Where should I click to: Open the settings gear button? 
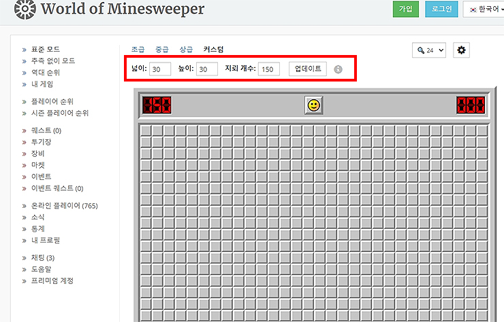[x=461, y=50]
